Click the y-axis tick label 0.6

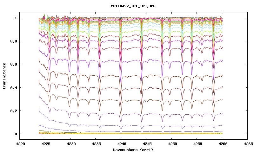(x=14, y=64)
